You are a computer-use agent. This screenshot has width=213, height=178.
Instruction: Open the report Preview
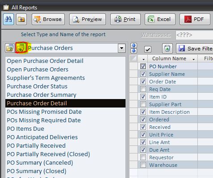point(88,19)
